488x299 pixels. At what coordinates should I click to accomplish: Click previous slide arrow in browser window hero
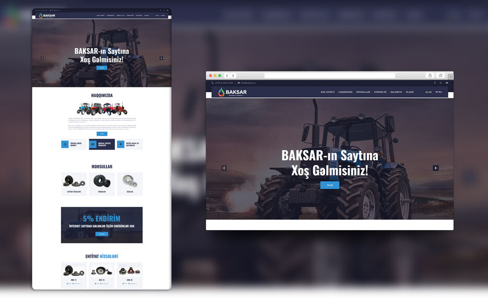(224, 168)
